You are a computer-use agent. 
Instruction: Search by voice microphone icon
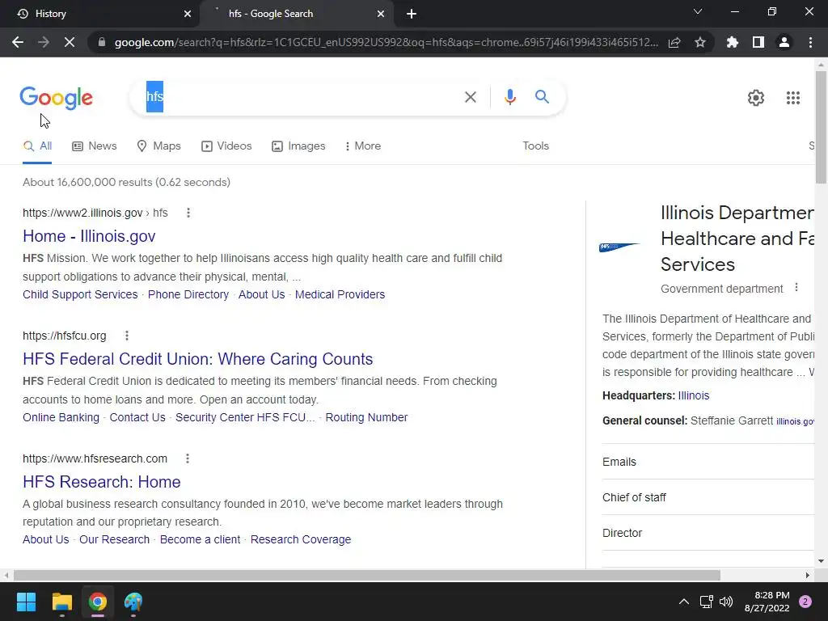pyautogui.click(x=509, y=97)
